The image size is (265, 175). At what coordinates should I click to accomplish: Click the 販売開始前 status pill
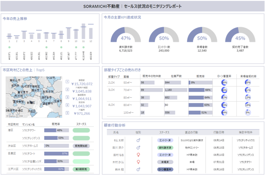(x=81, y=146)
